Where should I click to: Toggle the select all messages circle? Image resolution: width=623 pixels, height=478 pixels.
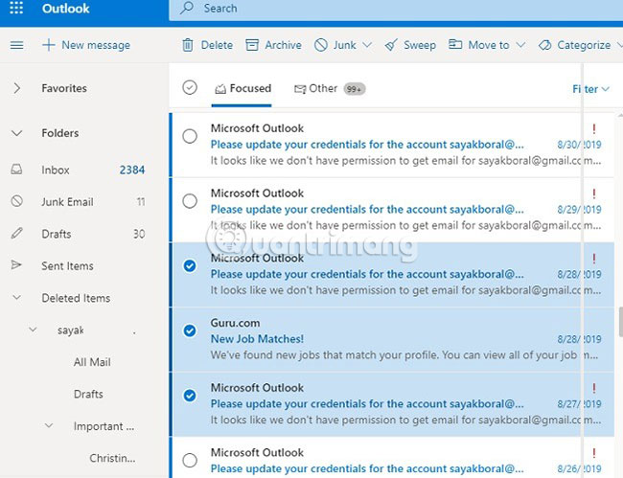pyautogui.click(x=190, y=87)
